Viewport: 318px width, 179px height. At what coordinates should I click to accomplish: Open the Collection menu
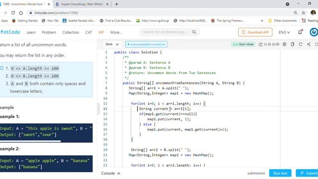(71, 32)
